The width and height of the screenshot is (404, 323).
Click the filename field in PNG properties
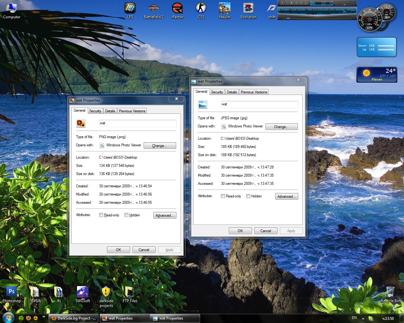[138, 123]
